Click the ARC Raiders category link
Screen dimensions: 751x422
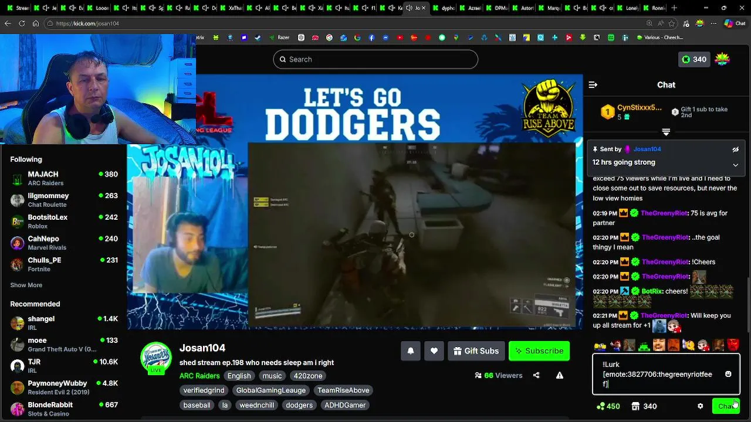click(x=199, y=376)
